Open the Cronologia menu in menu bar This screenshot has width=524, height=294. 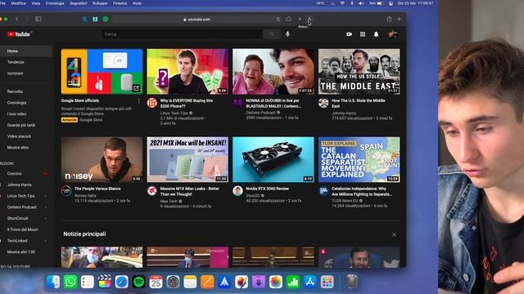click(55, 3)
